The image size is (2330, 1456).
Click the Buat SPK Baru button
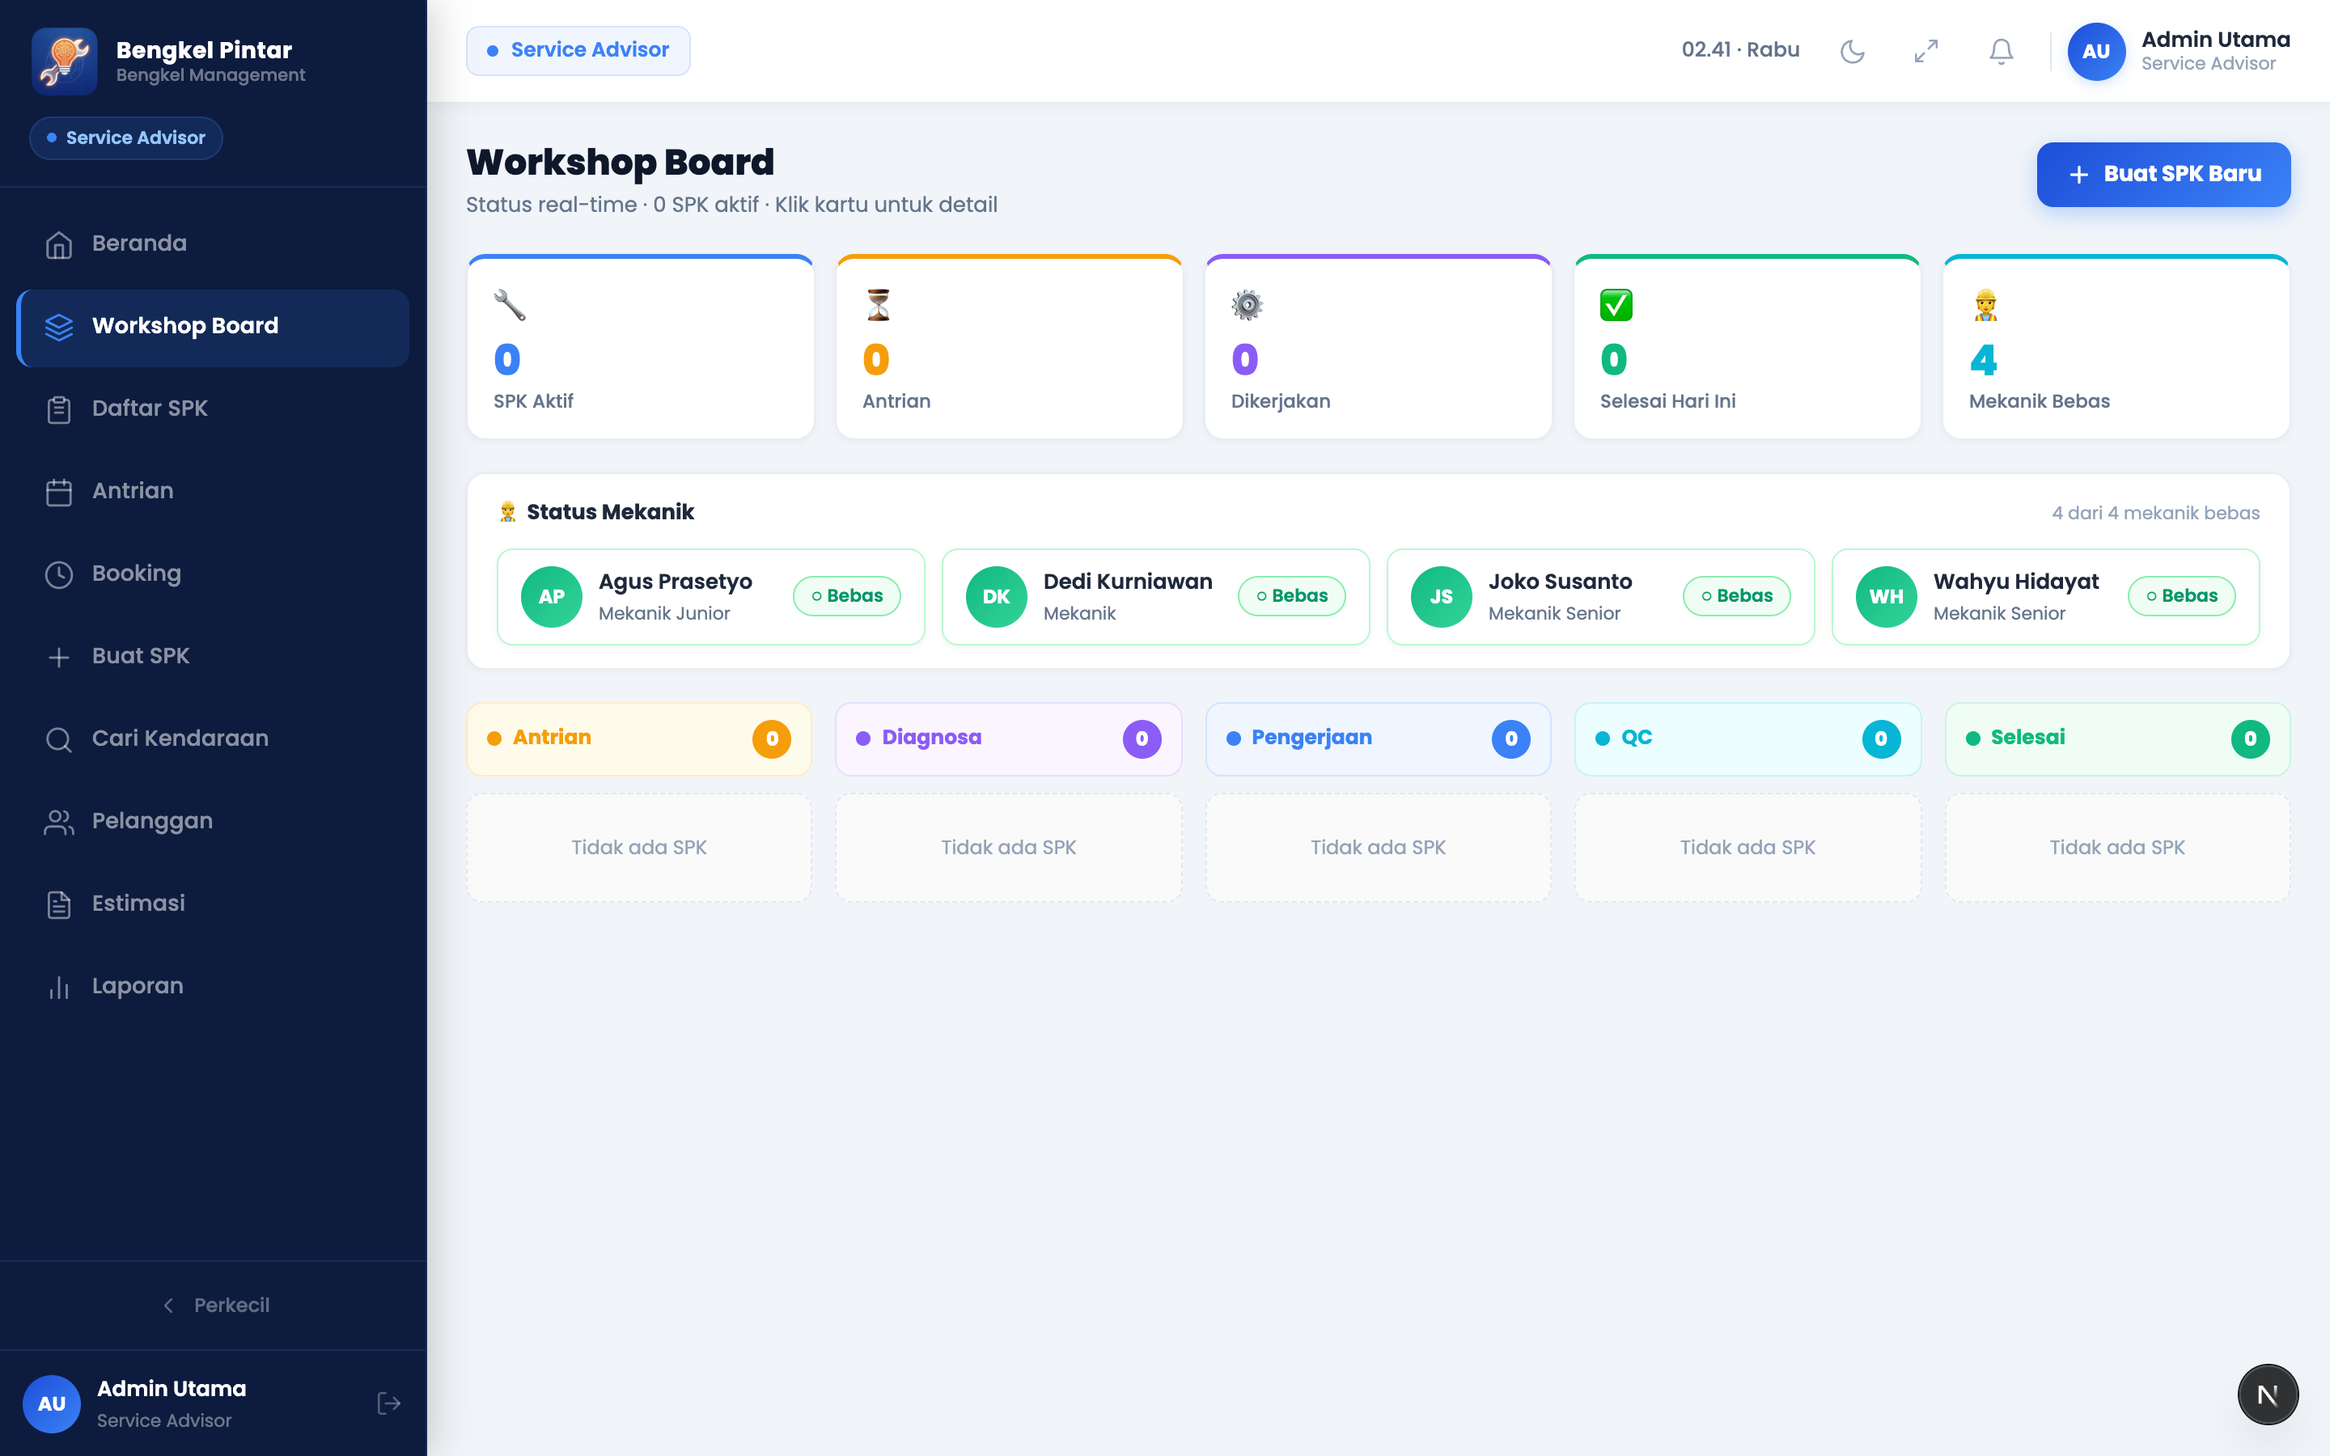click(x=2163, y=174)
